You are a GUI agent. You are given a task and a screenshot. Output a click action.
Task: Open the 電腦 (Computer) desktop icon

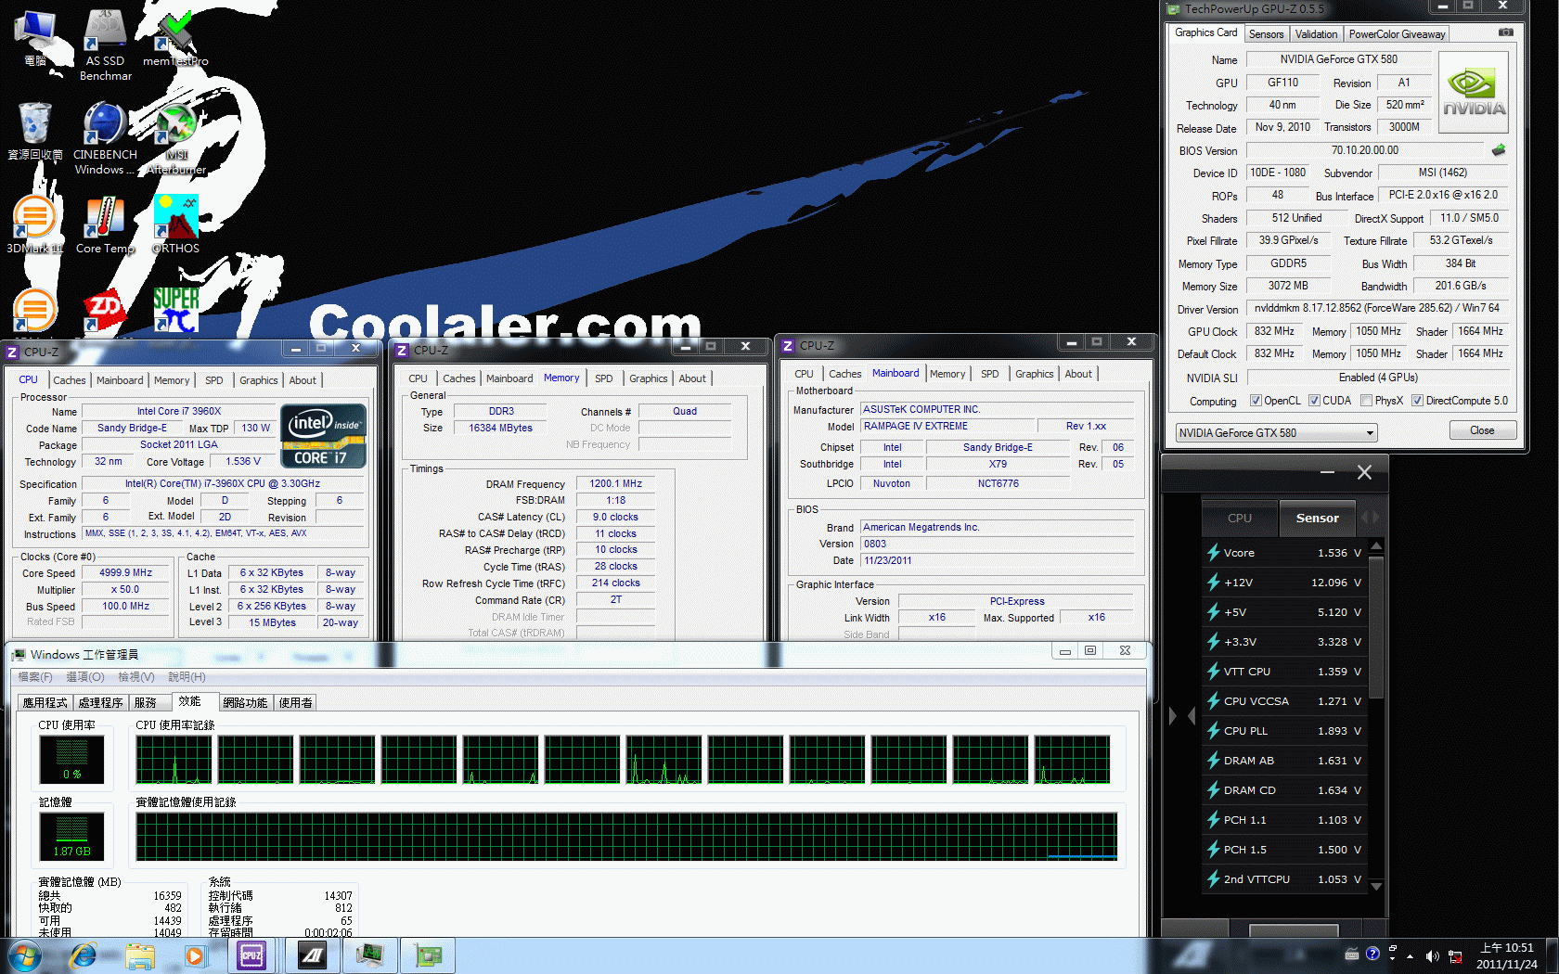point(35,37)
